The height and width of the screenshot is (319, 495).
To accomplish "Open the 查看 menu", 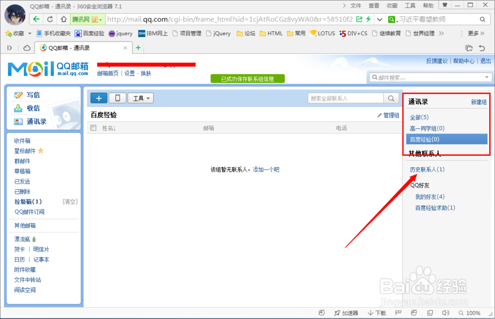I will coord(374,5).
